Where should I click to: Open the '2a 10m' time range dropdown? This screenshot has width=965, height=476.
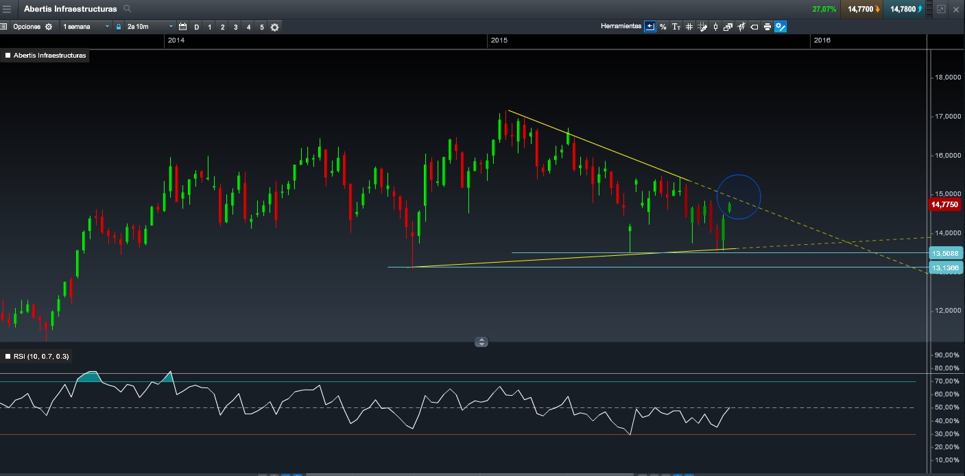150,27
